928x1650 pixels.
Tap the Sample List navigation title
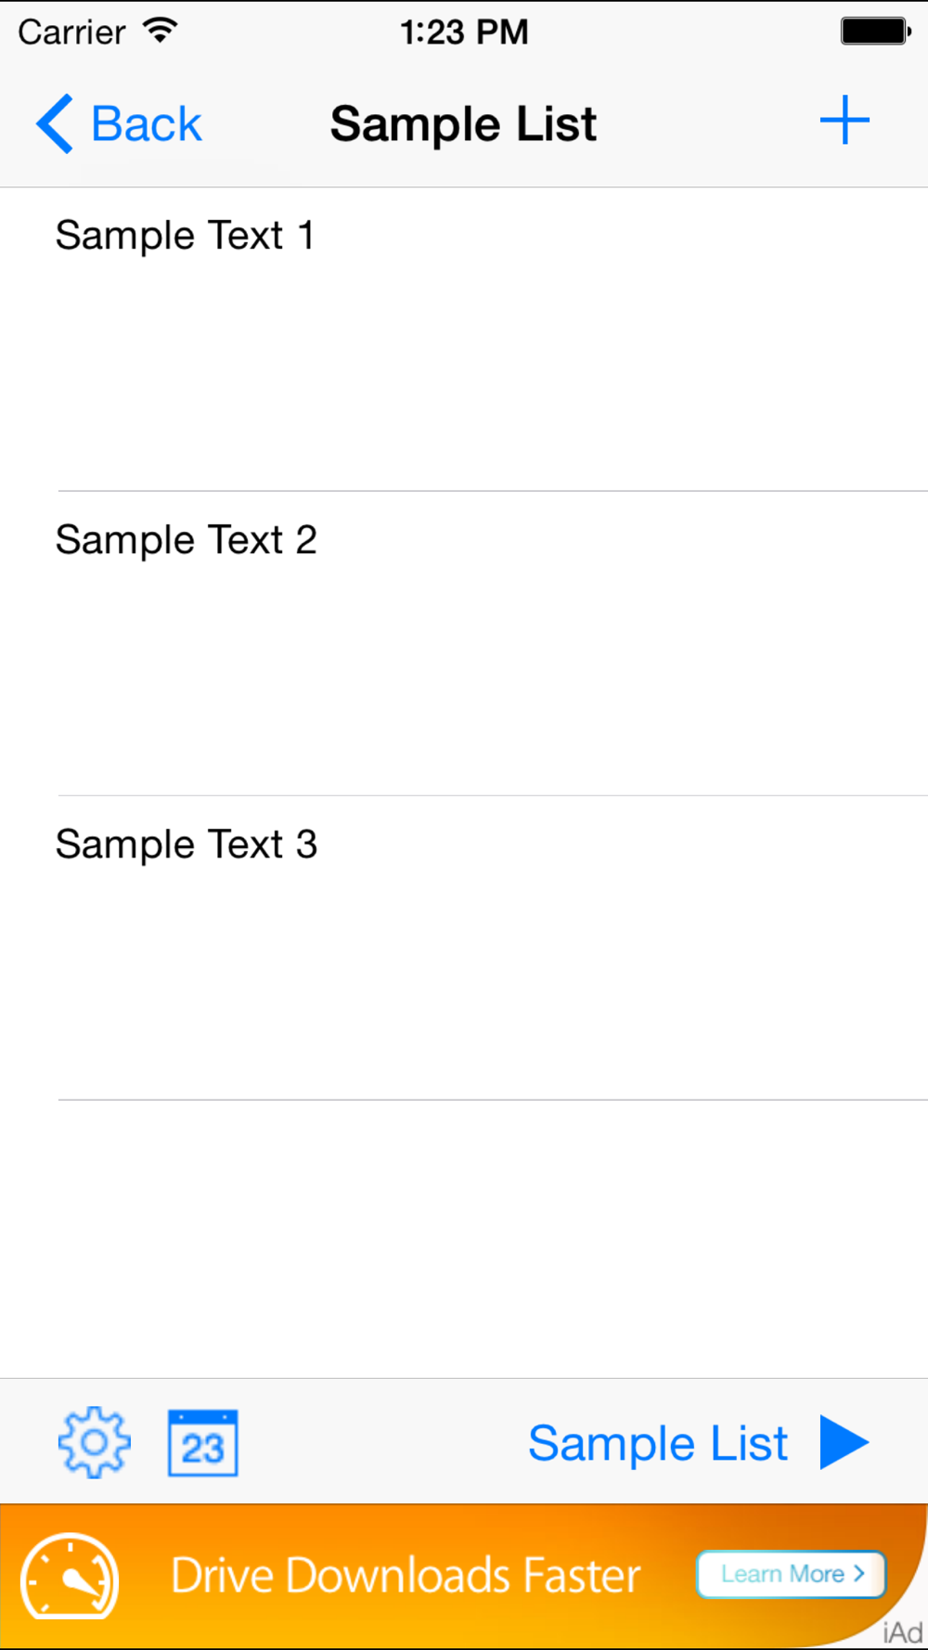coord(463,124)
